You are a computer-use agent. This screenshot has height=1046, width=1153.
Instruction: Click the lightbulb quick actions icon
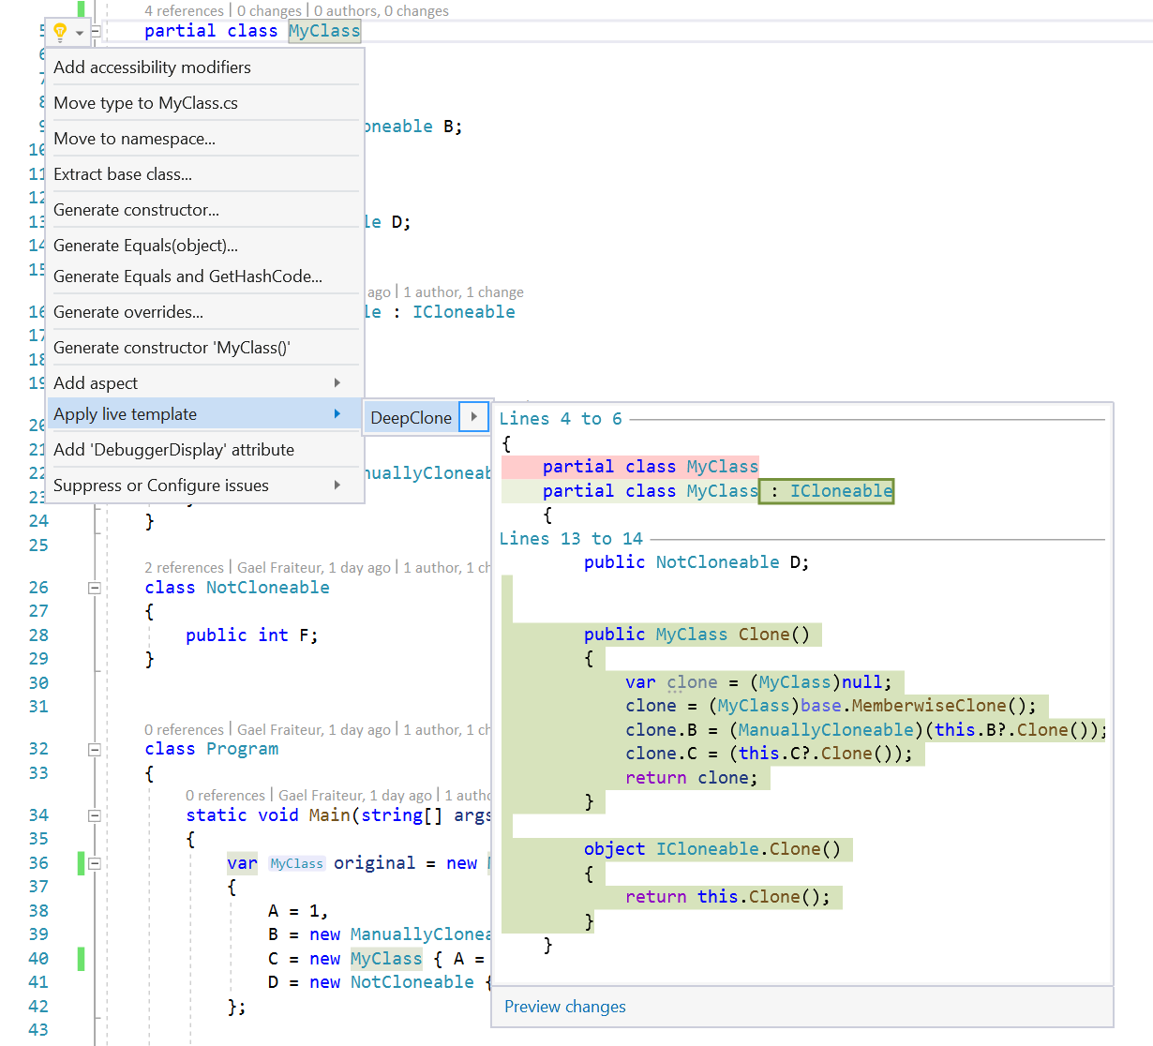[x=60, y=31]
